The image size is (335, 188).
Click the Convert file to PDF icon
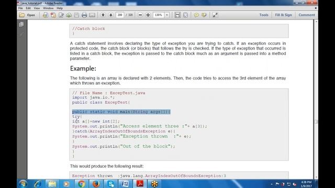46,15
